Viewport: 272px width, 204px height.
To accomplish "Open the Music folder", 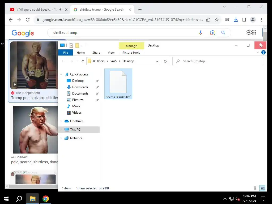I will tap(76, 106).
